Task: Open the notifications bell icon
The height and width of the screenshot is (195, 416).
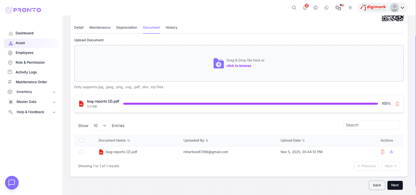Action: [305, 8]
